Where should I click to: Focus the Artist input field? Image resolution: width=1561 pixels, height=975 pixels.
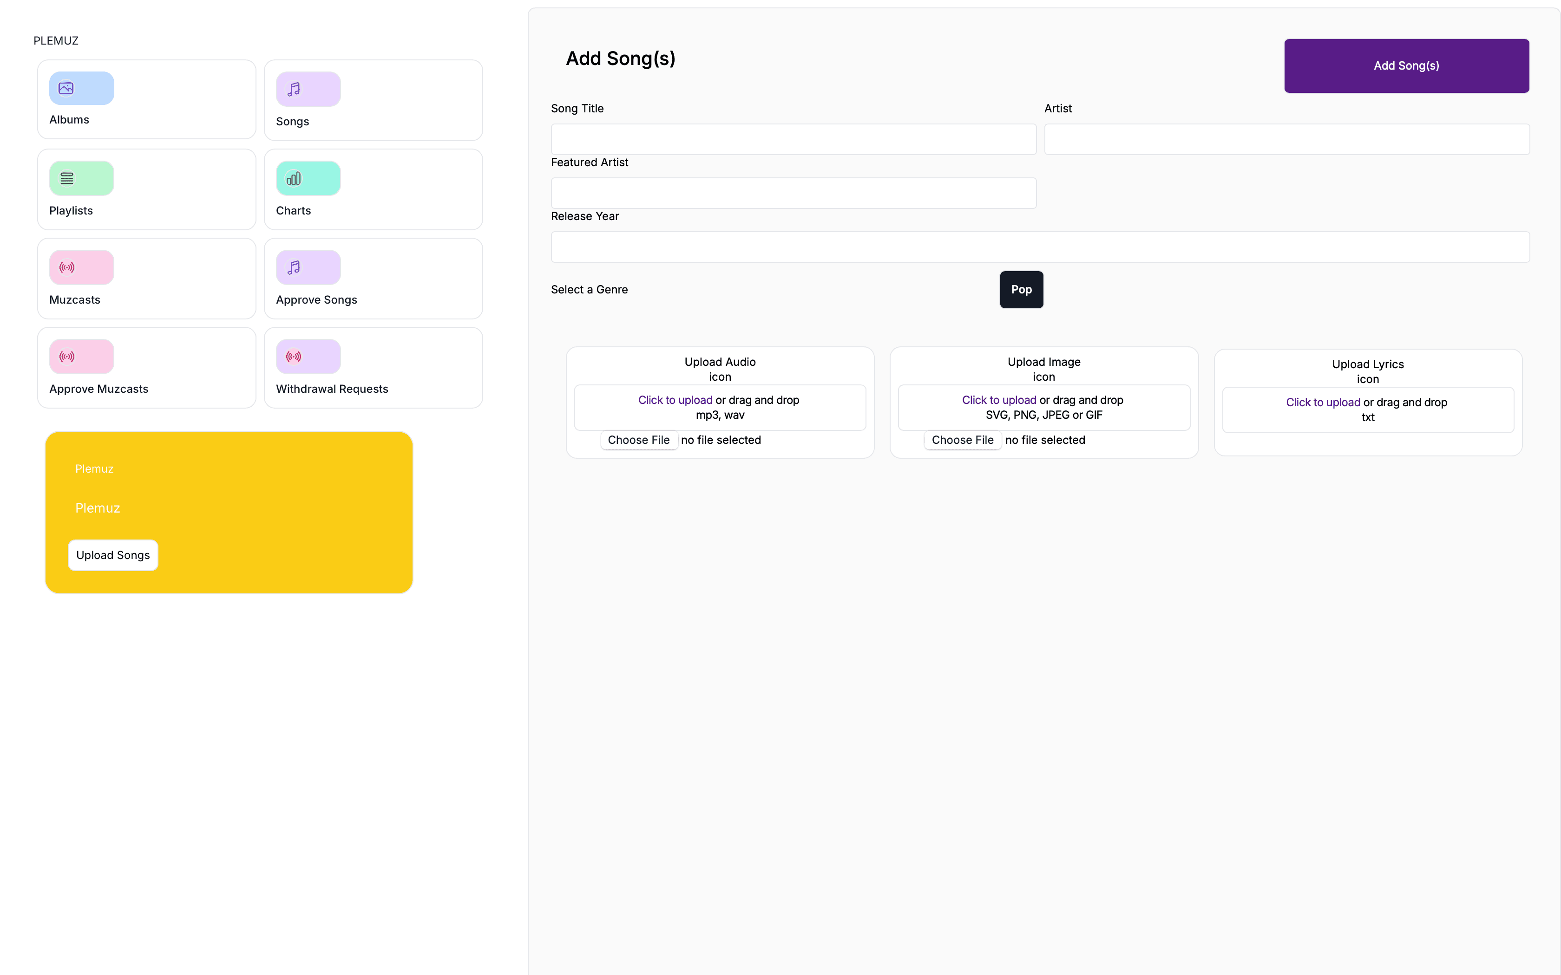click(x=1287, y=139)
